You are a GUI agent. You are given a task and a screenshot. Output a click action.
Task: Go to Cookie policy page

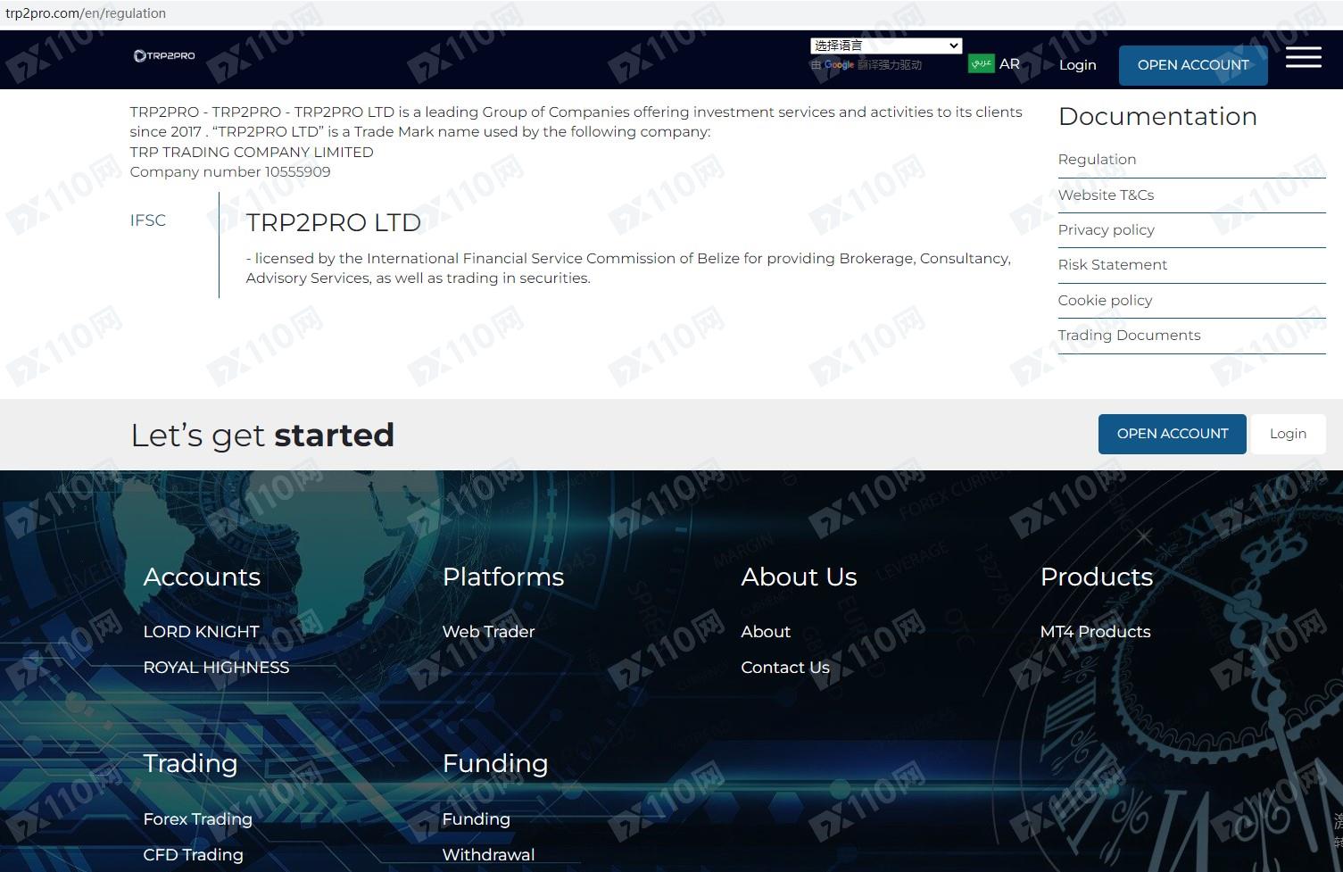pos(1105,301)
